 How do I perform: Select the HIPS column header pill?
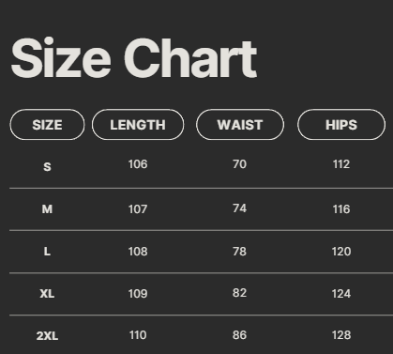pyautogui.click(x=341, y=125)
